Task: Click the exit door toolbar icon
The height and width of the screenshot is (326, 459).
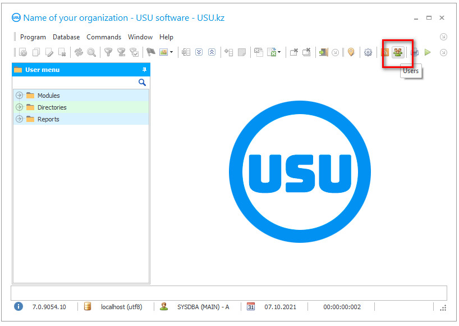Action: pos(323,52)
